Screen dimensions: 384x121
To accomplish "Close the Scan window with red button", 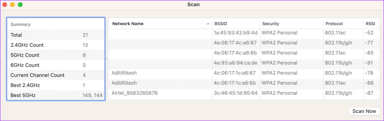I will click(x=4, y=5).
